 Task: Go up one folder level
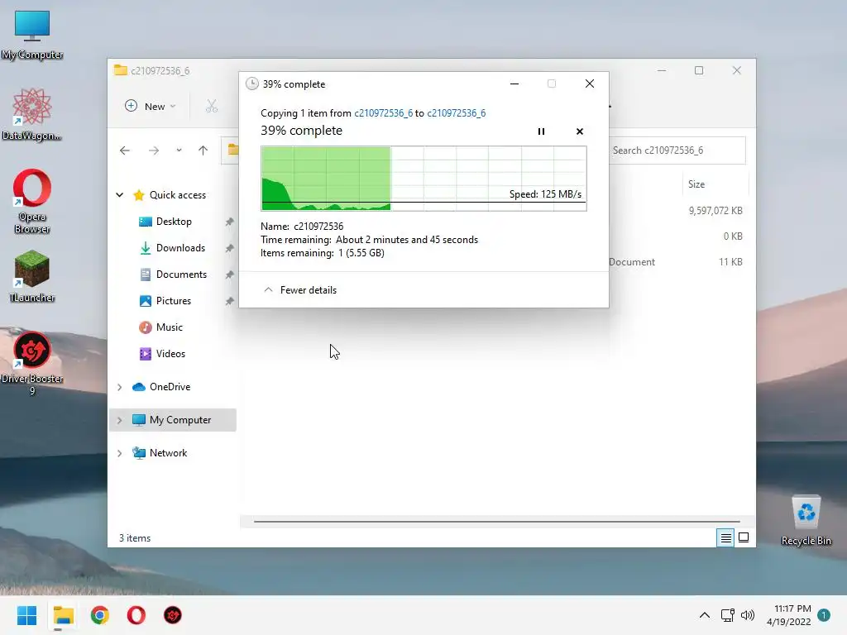point(203,150)
